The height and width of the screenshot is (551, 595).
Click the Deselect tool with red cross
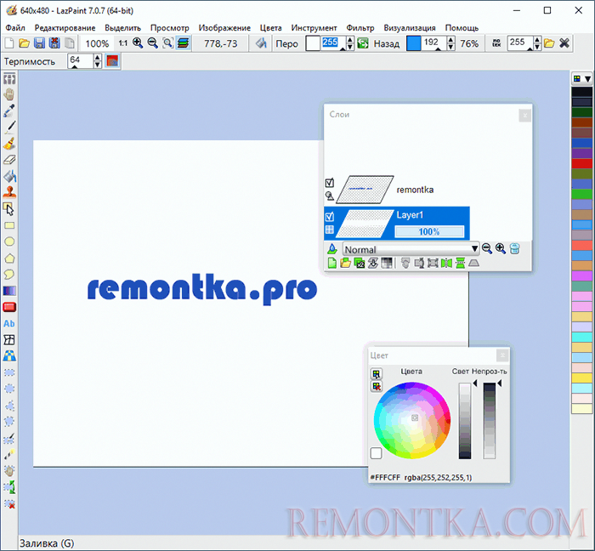click(x=9, y=504)
